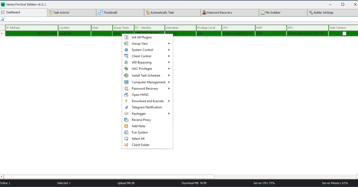Expand the Computer Management submenu arrow
Image resolution: width=358 pixels, height=187 pixels.
(169, 82)
